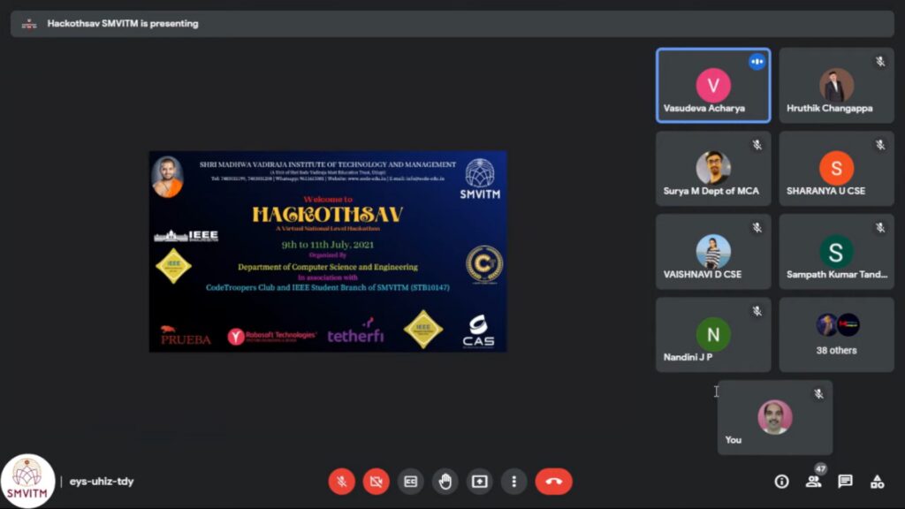
Task: Select the SHARANYA U CSE tile
Action: click(x=836, y=169)
